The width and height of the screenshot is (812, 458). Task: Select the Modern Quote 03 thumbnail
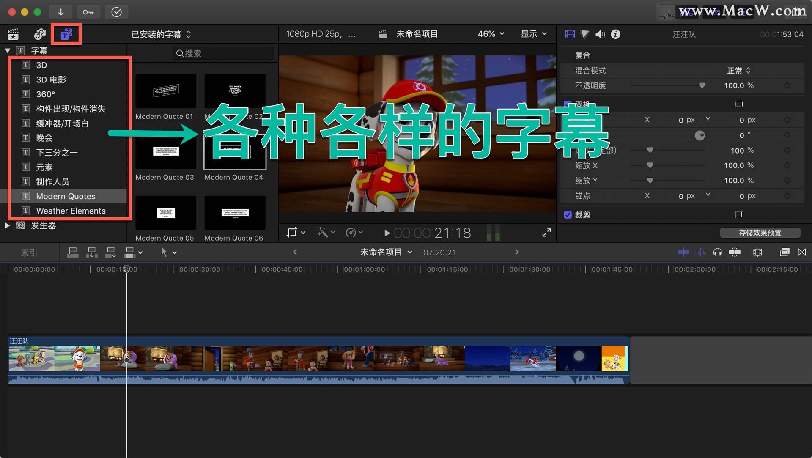click(x=166, y=152)
